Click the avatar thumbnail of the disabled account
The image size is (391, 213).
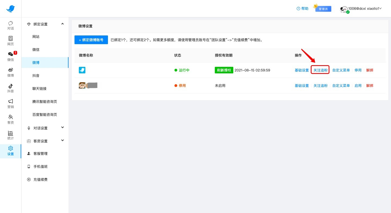point(82,86)
